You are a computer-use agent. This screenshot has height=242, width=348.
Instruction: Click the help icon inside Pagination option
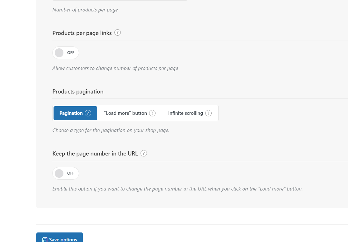(88, 113)
